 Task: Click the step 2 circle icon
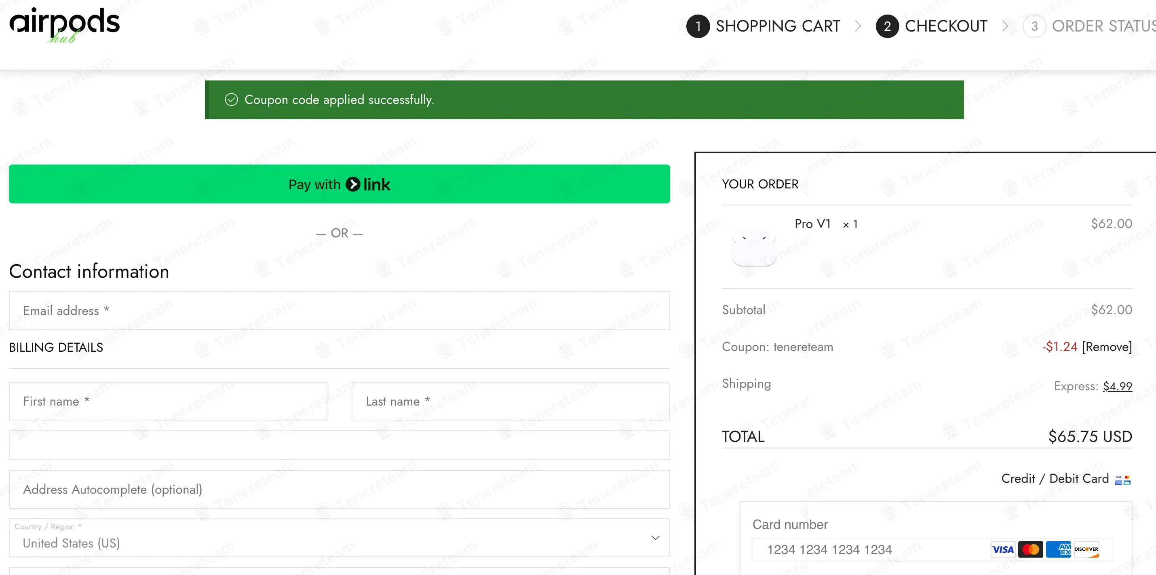(887, 26)
